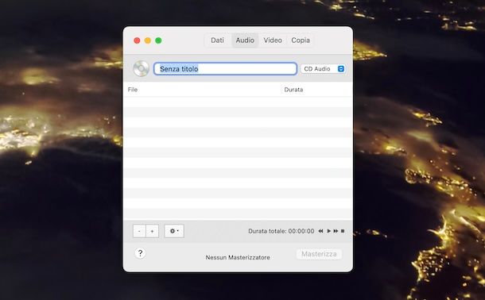The width and height of the screenshot is (485, 300).
Task: Minimize the window with the yellow button
Action: pyautogui.click(x=148, y=40)
